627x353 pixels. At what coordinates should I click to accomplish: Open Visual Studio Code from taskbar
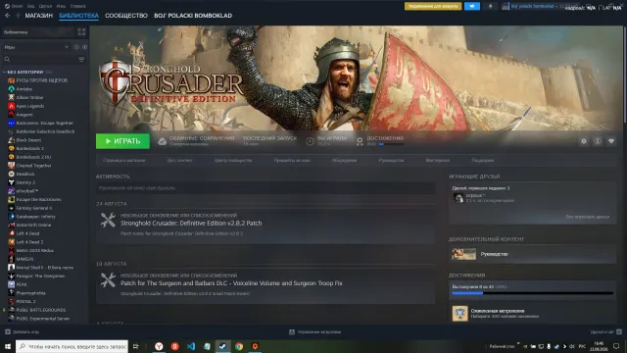pyautogui.click(x=191, y=346)
